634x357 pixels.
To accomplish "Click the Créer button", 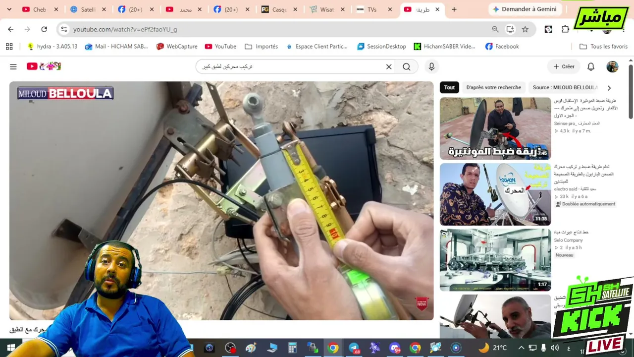I will tap(564, 66).
